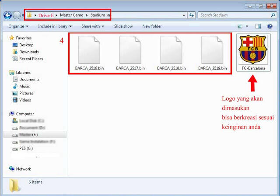280x196 pixels.
Task: Open address bar history dropdown
Action: point(184,15)
